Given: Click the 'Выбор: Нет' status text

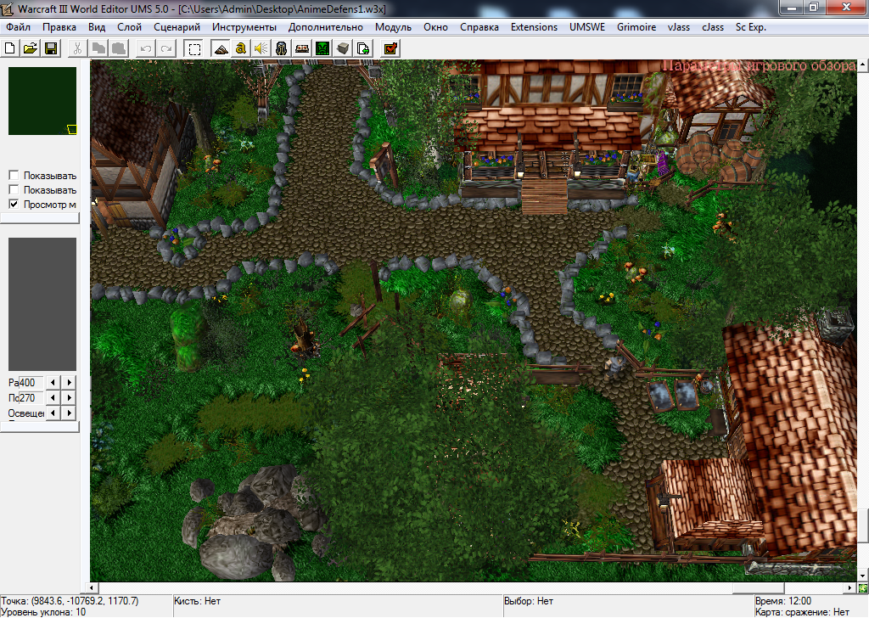Looking at the screenshot, I should (x=529, y=601).
